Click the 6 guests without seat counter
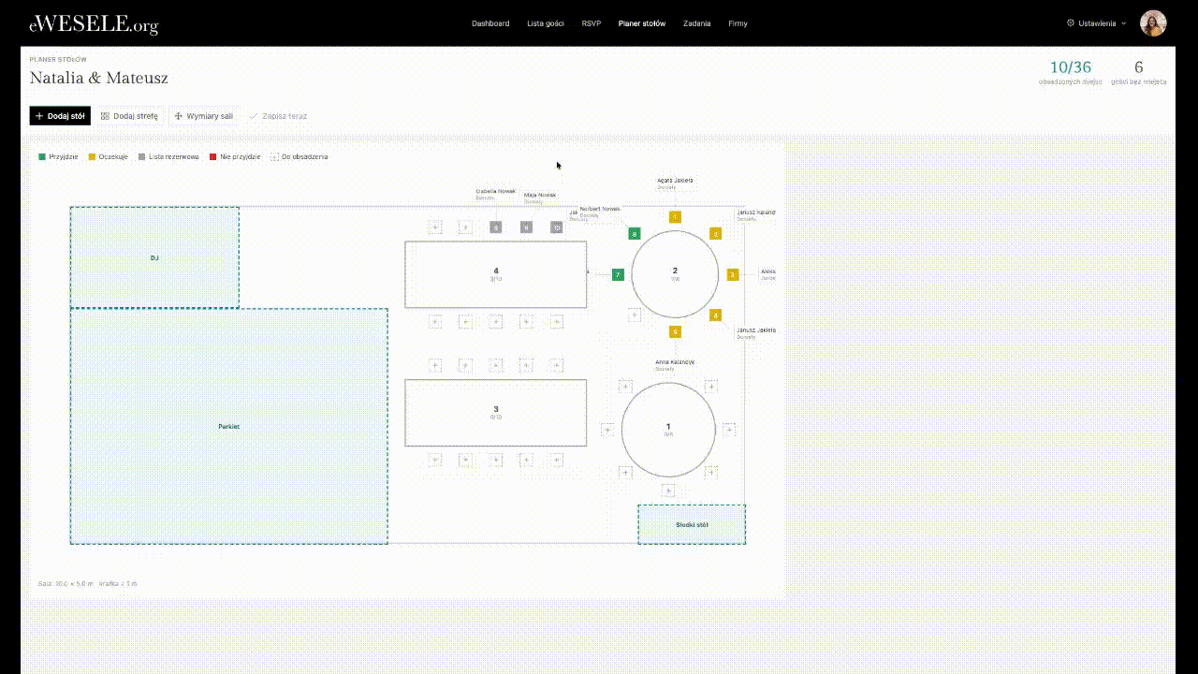 pos(1138,71)
